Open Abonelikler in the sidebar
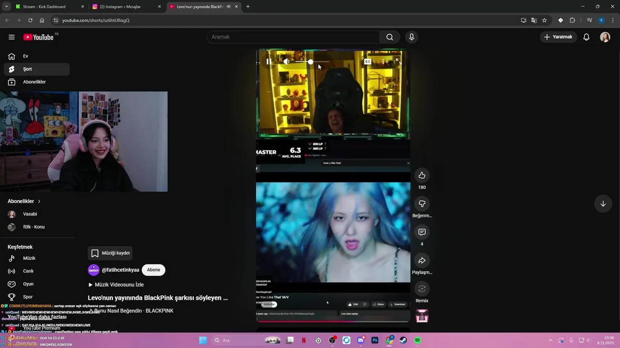Screen dimensions: 620x348 pos(37,82)
